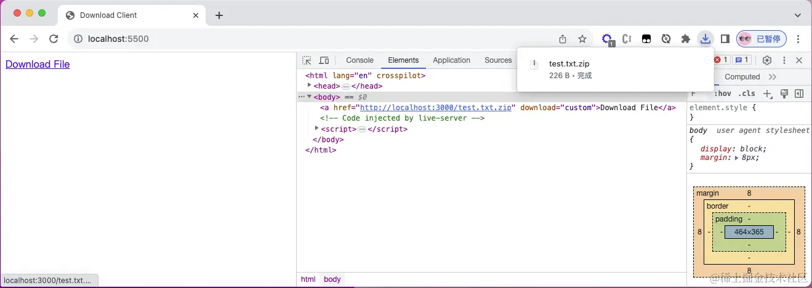Open a new browser tab
812x288 pixels.
point(219,15)
